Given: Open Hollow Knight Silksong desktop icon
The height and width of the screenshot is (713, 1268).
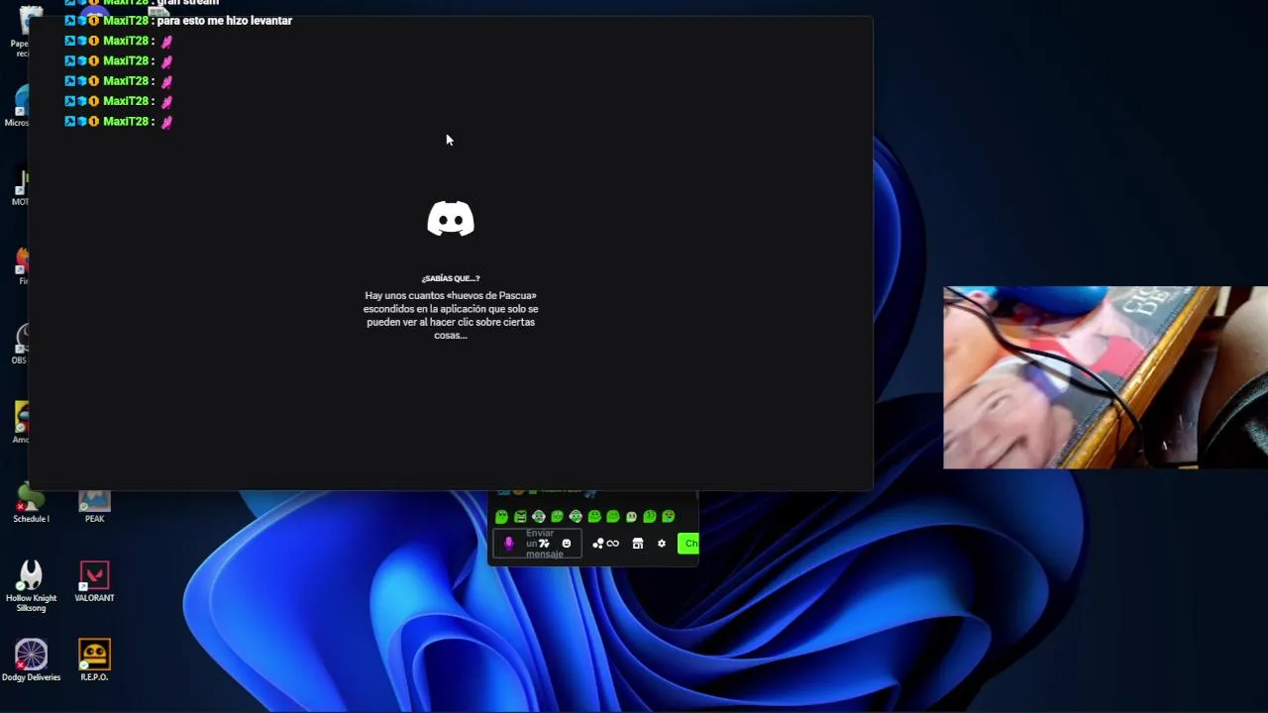Looking at the screenshot, I should click(31, 586).
